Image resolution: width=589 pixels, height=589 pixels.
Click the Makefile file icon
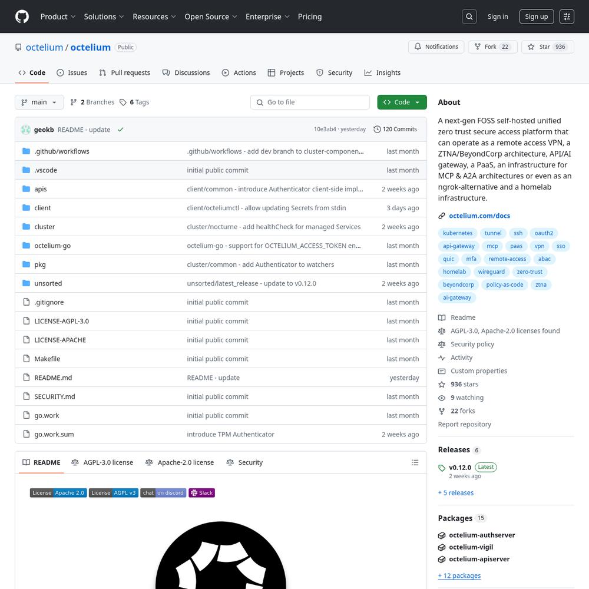click(x=27, y=358)
